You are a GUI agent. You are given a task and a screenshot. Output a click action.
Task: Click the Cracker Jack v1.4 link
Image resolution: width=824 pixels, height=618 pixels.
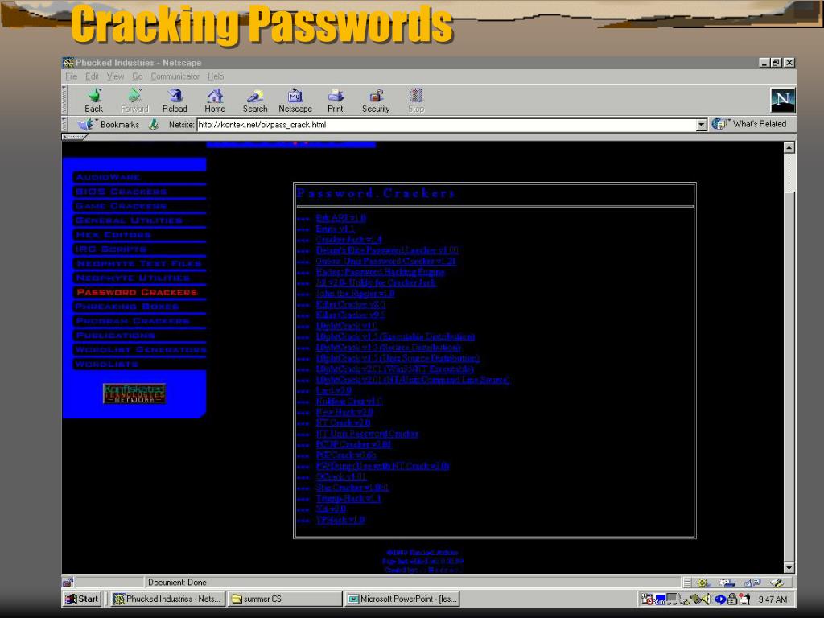[x=348, y=240]
